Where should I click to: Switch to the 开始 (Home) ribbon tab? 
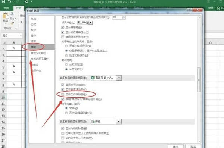(19, 8)
